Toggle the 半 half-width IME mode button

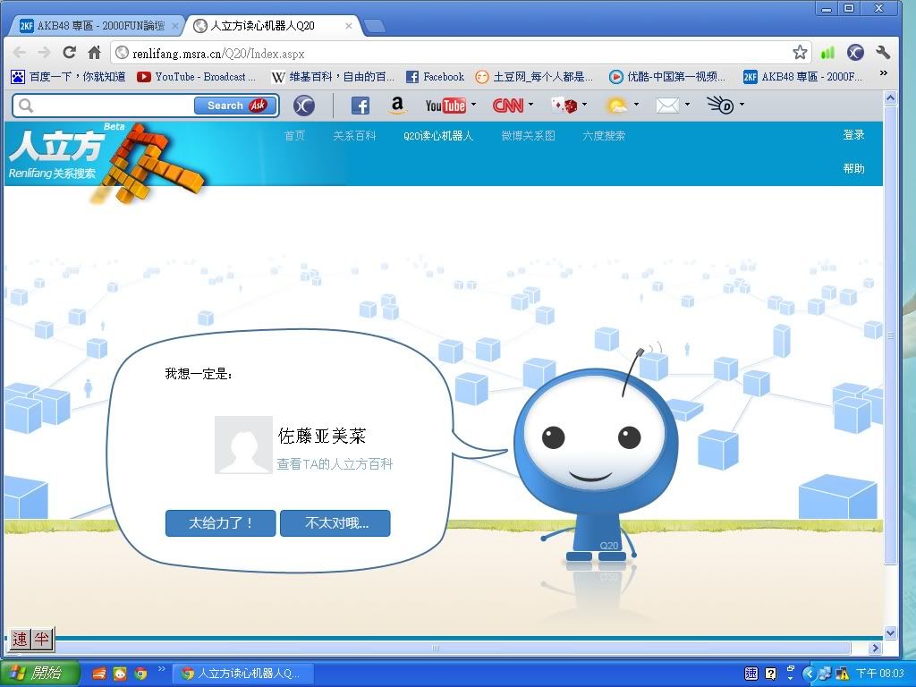pos(42,639)
